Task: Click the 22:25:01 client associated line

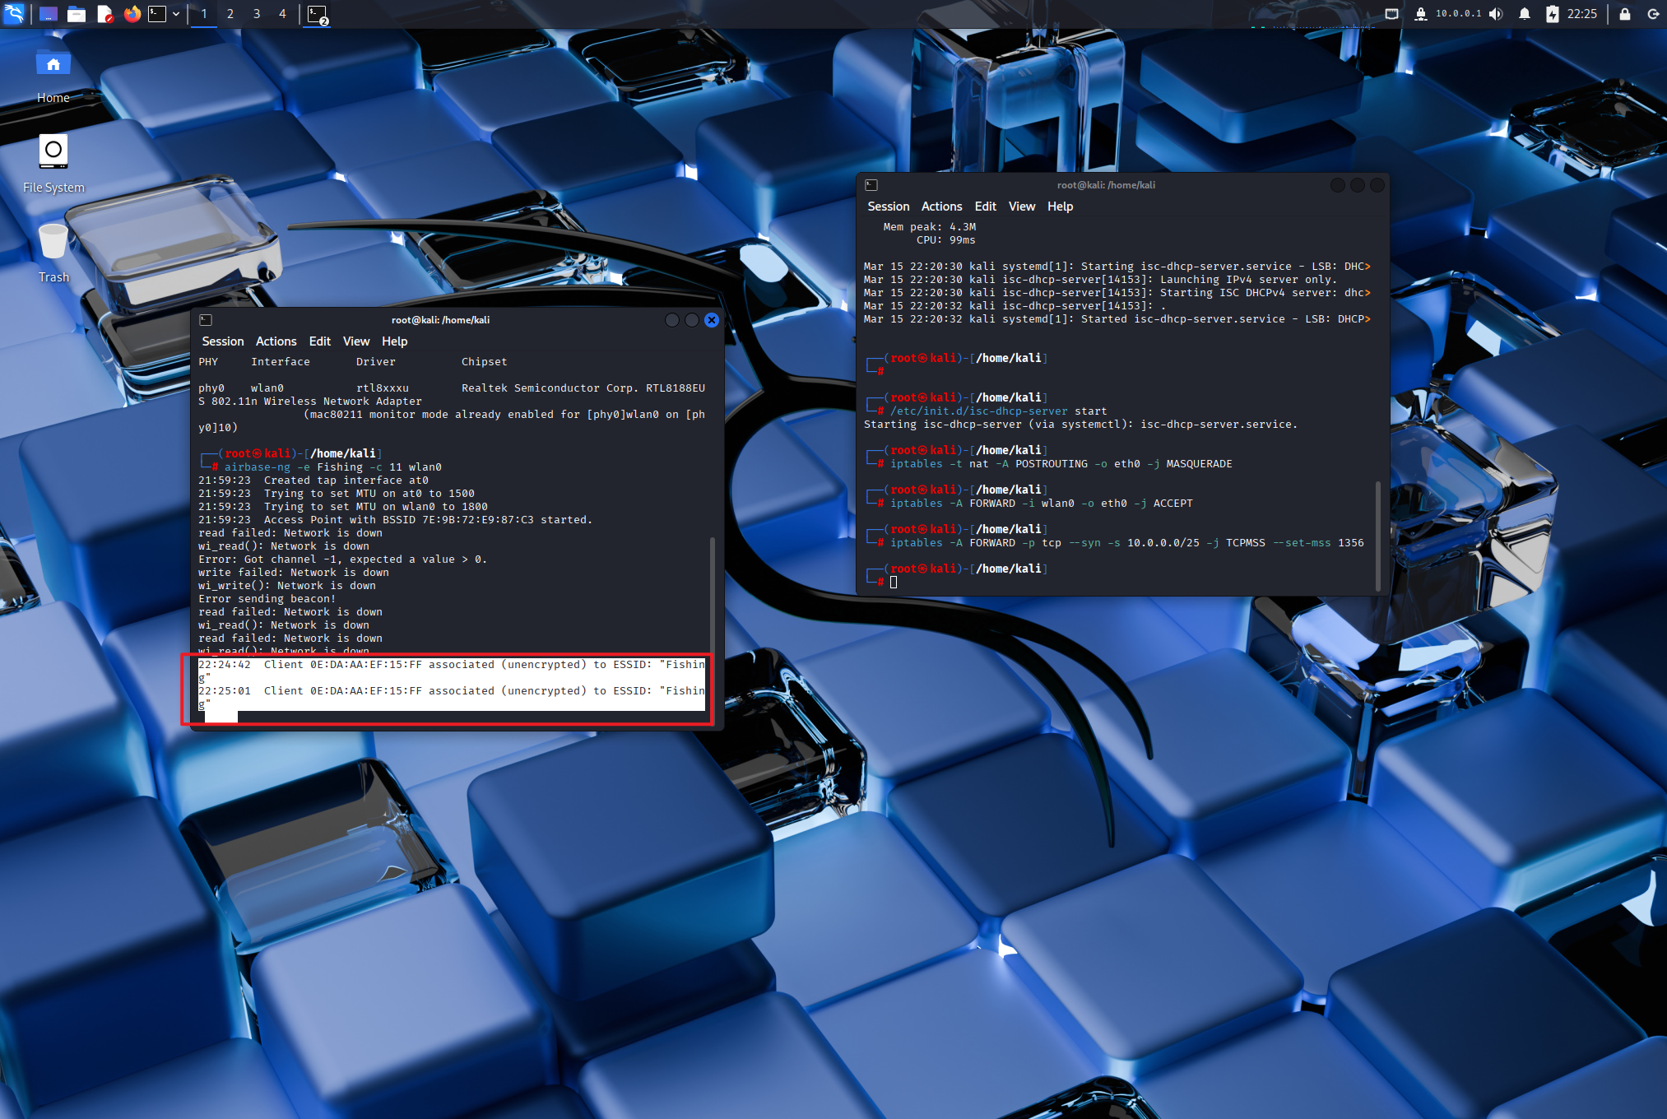Action: (x=452, y=697)
